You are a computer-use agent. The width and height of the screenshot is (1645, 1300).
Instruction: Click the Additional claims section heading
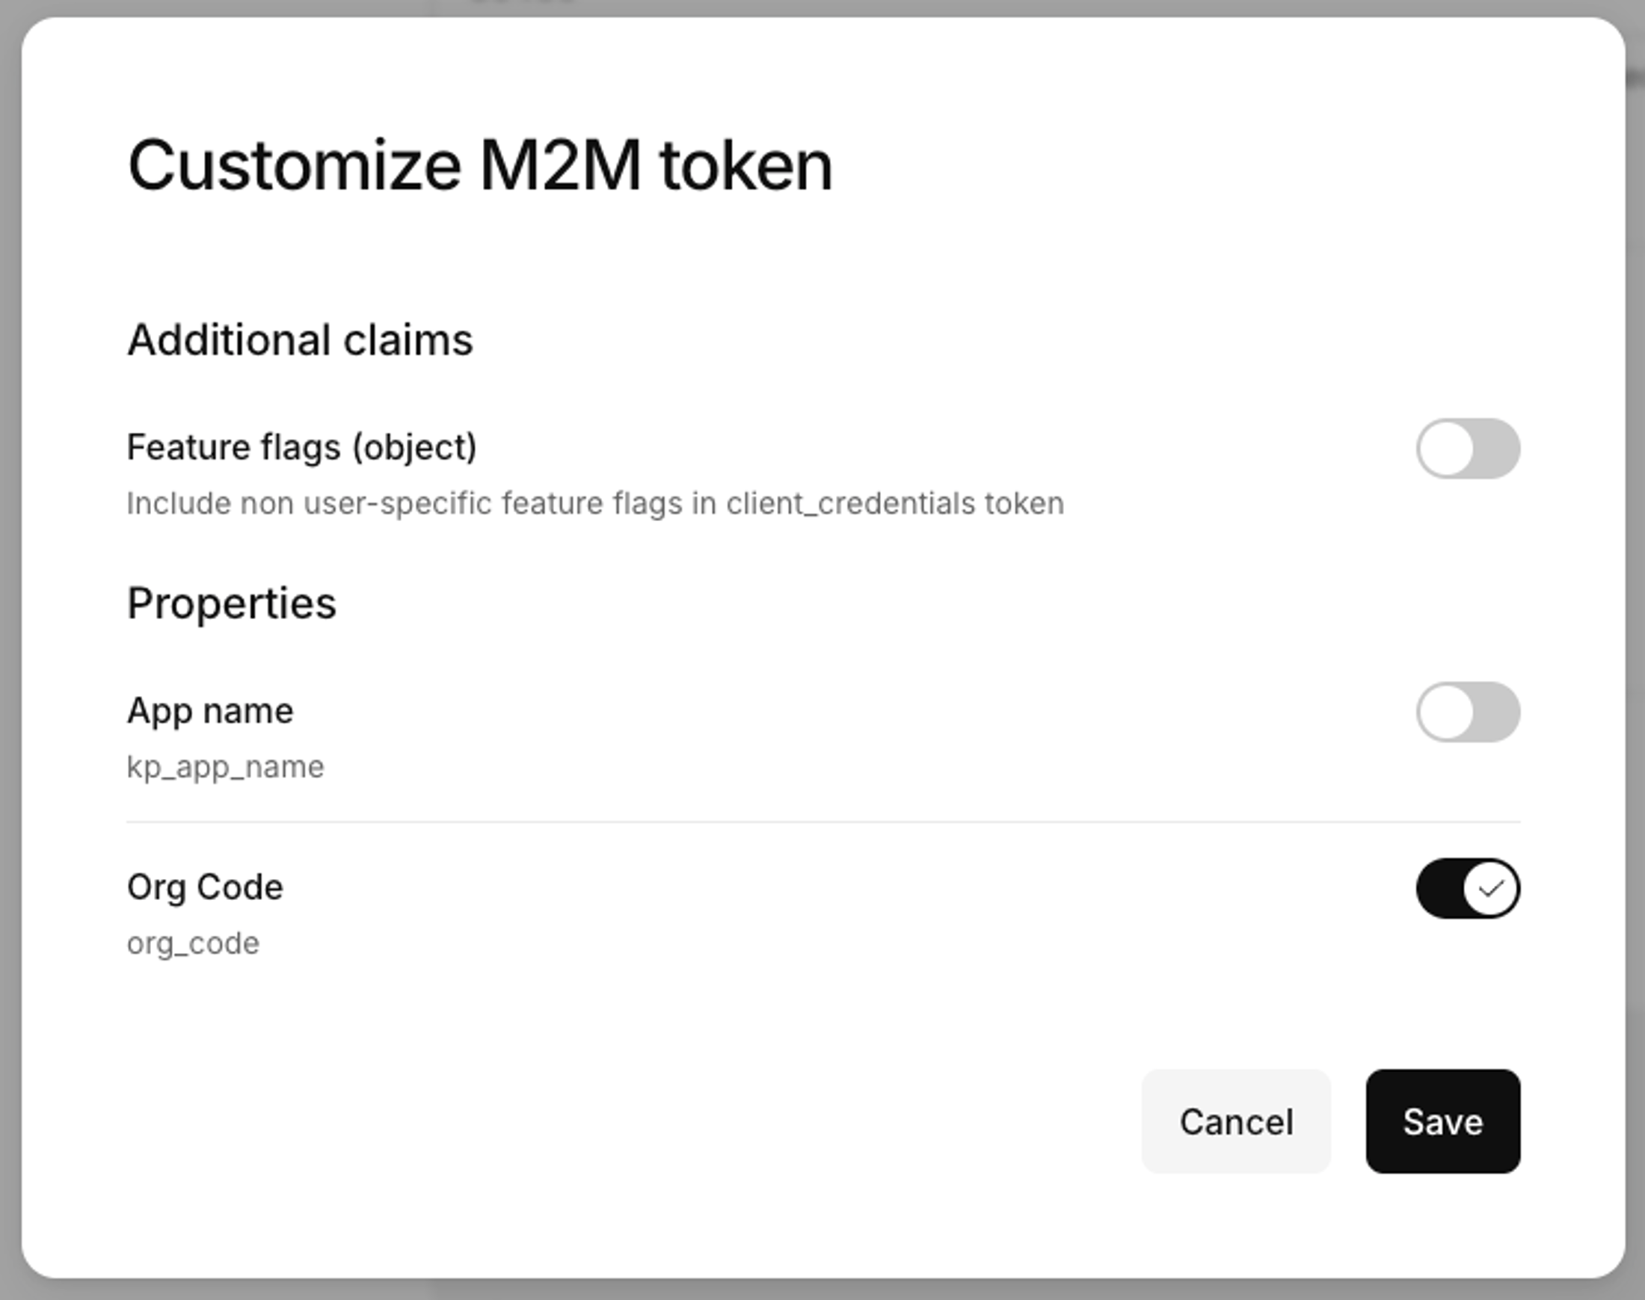[299, 339]
